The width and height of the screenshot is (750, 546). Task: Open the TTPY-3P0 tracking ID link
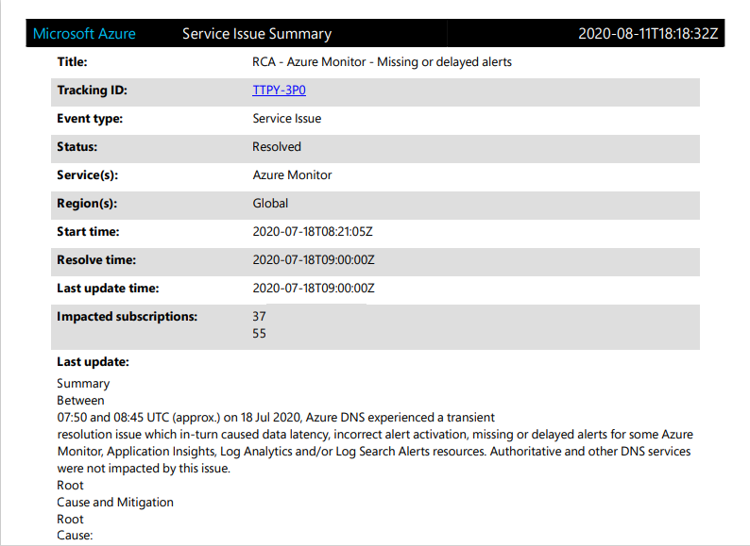click(279, 91)
